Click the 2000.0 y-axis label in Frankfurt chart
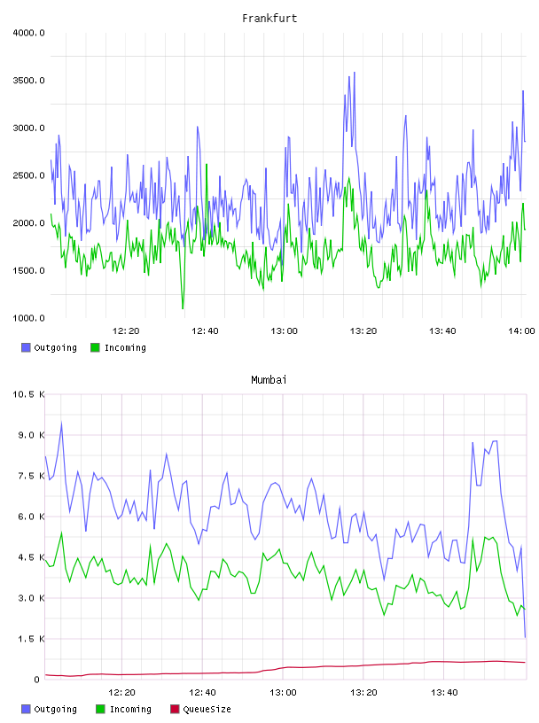This screenshot has width=539, height=723. (x=28, y=222)
